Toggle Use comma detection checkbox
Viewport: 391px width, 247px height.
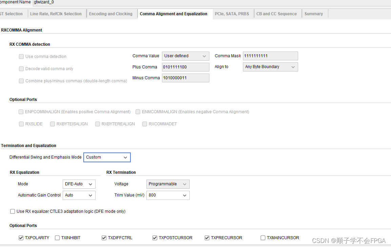[x=21, y=57]
